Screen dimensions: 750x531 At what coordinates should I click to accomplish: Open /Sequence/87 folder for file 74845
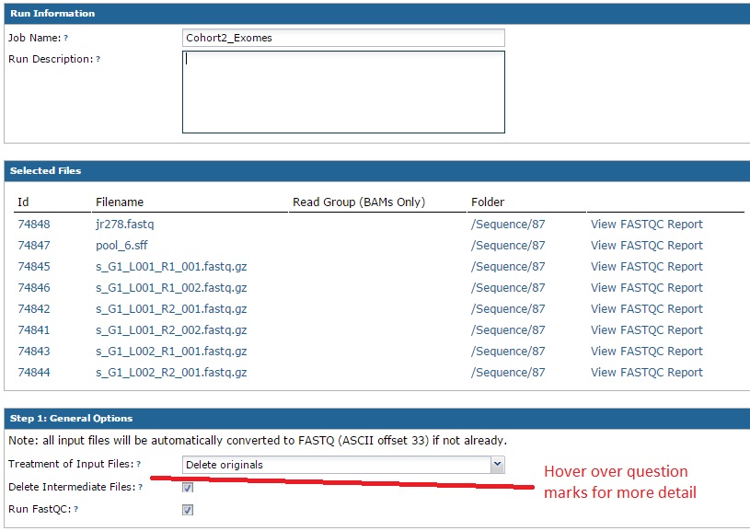(507, 267)
